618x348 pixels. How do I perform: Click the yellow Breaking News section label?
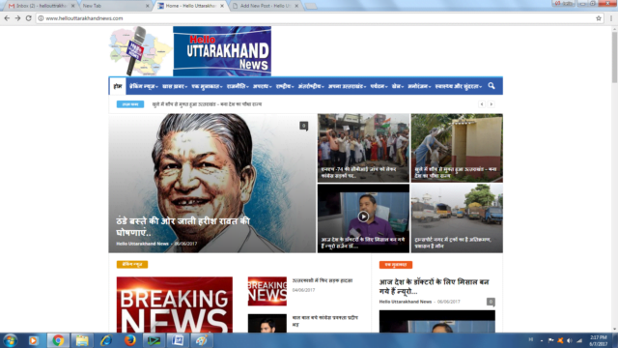tap(132, 264)
